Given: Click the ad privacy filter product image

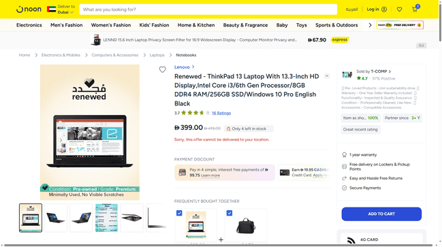Looking at the screenshot, I should tap(96, 39).
